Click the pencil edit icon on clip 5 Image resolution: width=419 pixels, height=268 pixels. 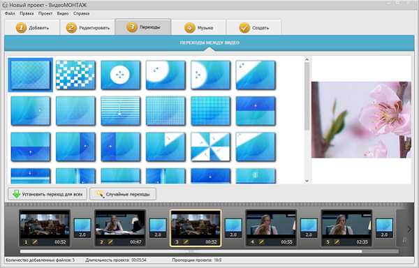tap(337, 242)
